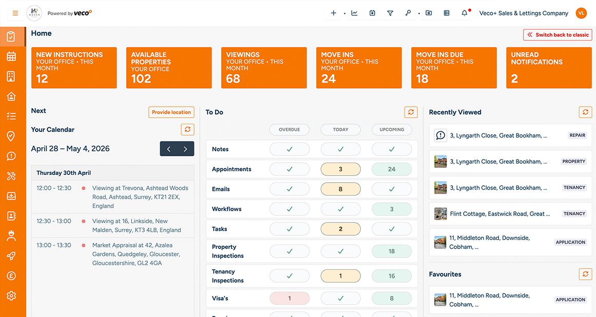
Task: Click Tenancy Inspections upcoming count 16
Action: click(392, 276)
